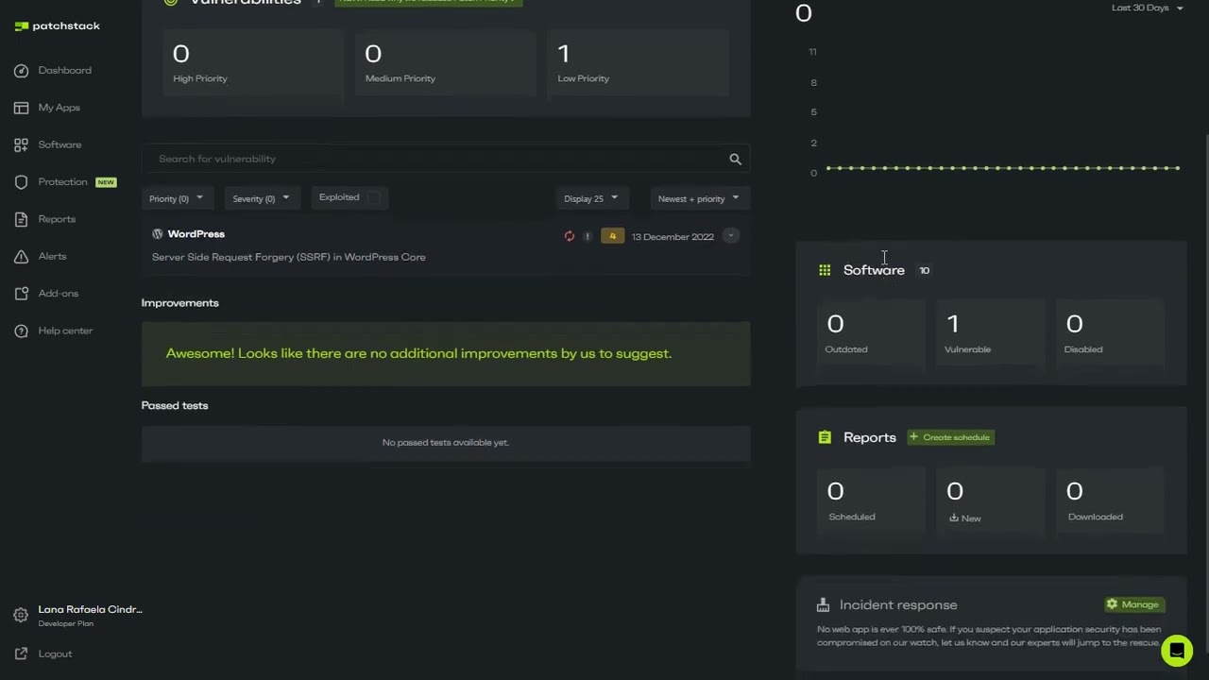
Task: Open the Low Priority count card
Action: tap(638, 63)
